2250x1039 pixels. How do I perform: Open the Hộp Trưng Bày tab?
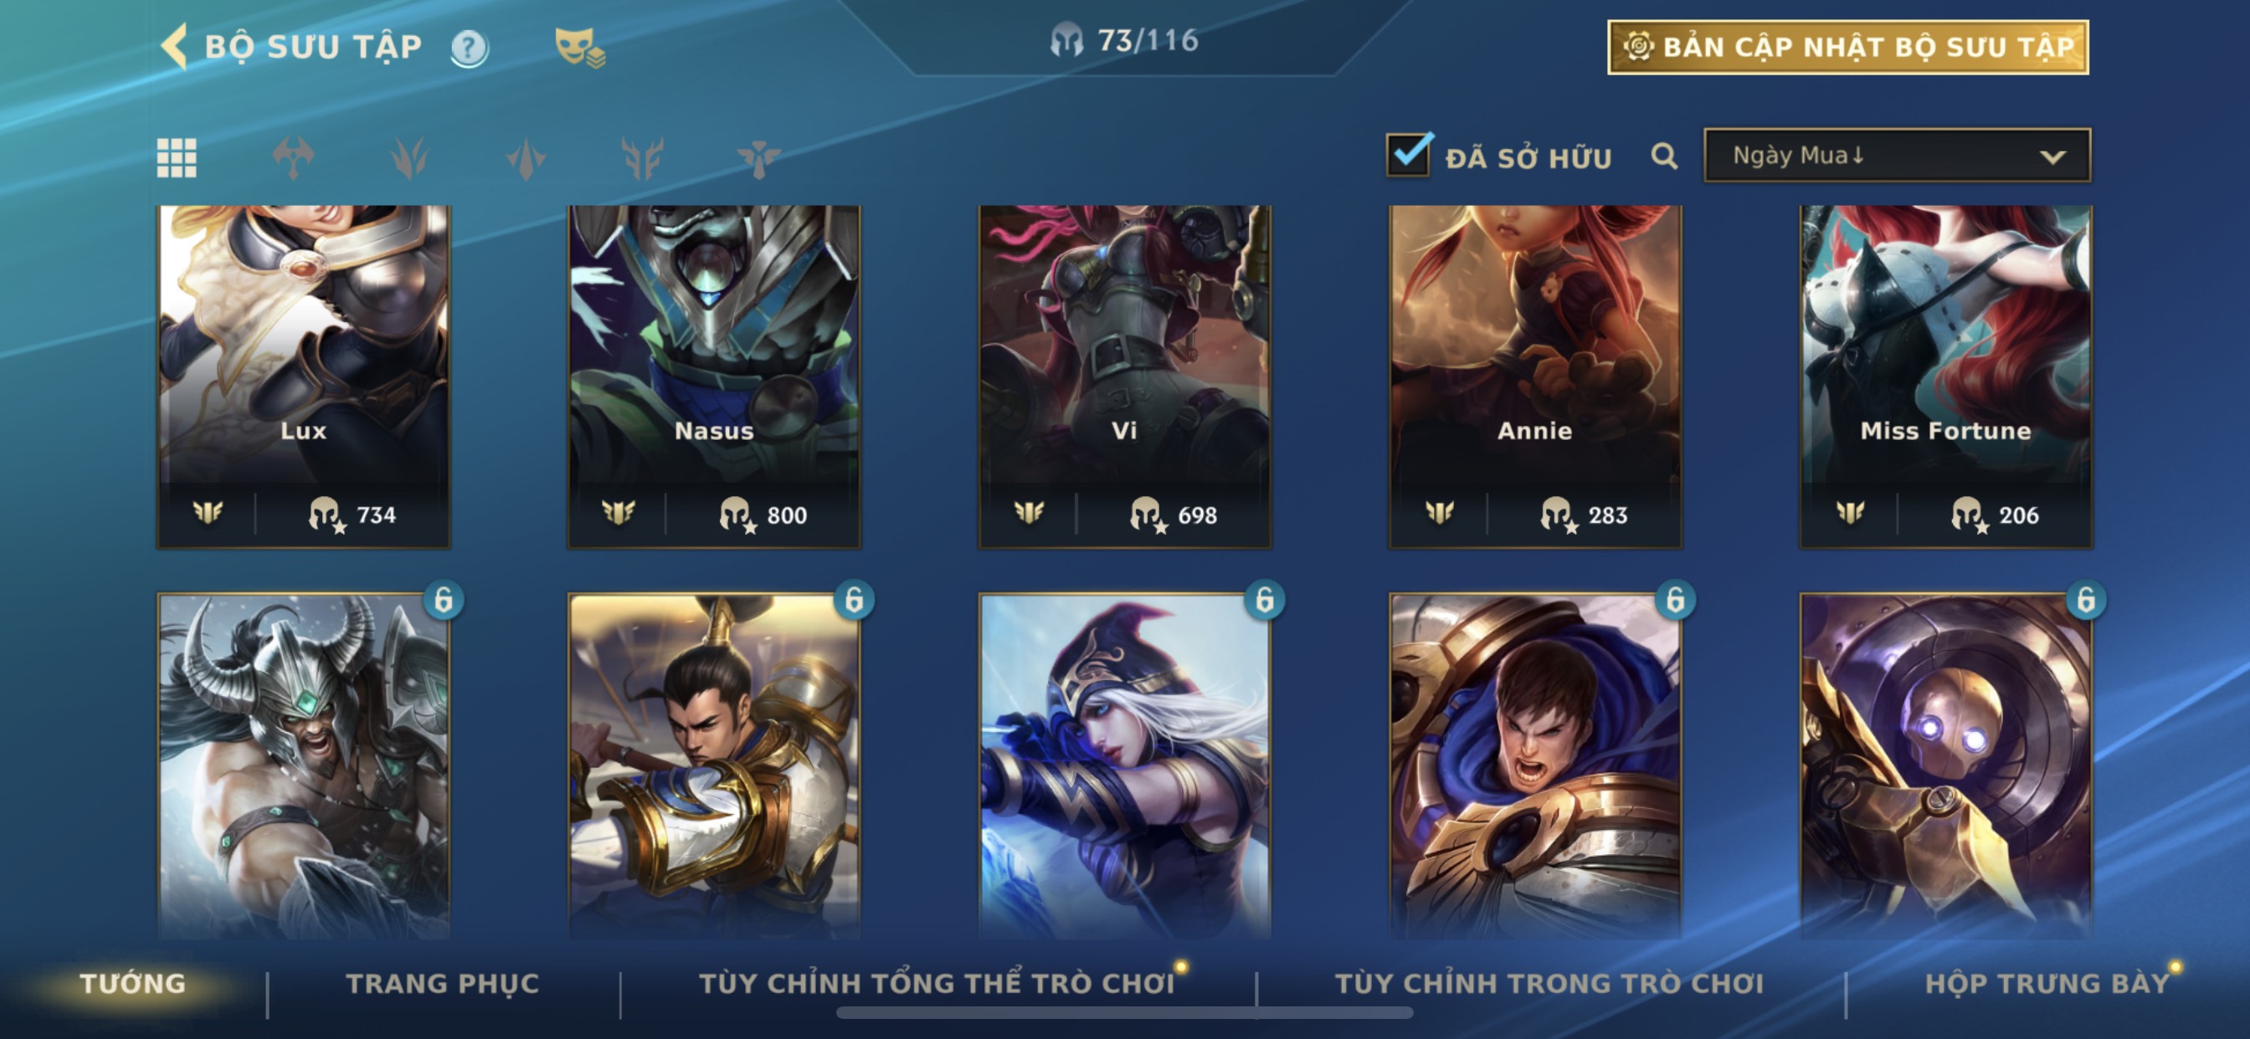point(2047,983)
